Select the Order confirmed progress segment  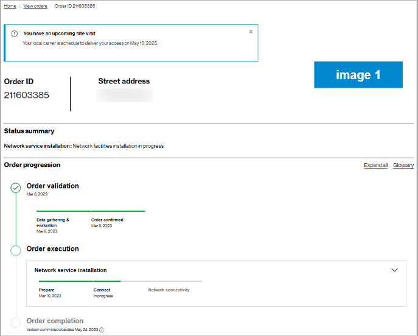tap(117, 211)
